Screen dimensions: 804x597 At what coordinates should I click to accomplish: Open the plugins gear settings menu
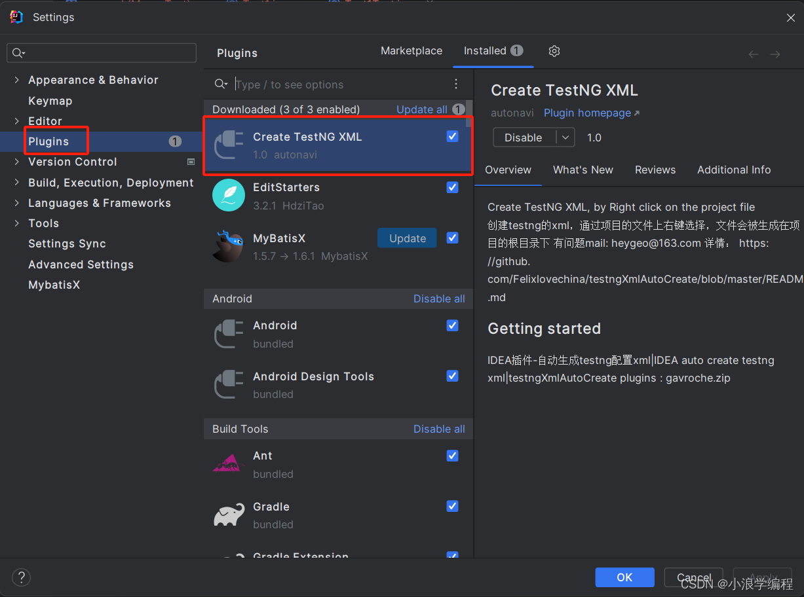click(x=554, y=51)
